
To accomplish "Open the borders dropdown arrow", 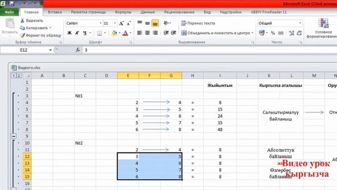I will [x=105, y=33].
